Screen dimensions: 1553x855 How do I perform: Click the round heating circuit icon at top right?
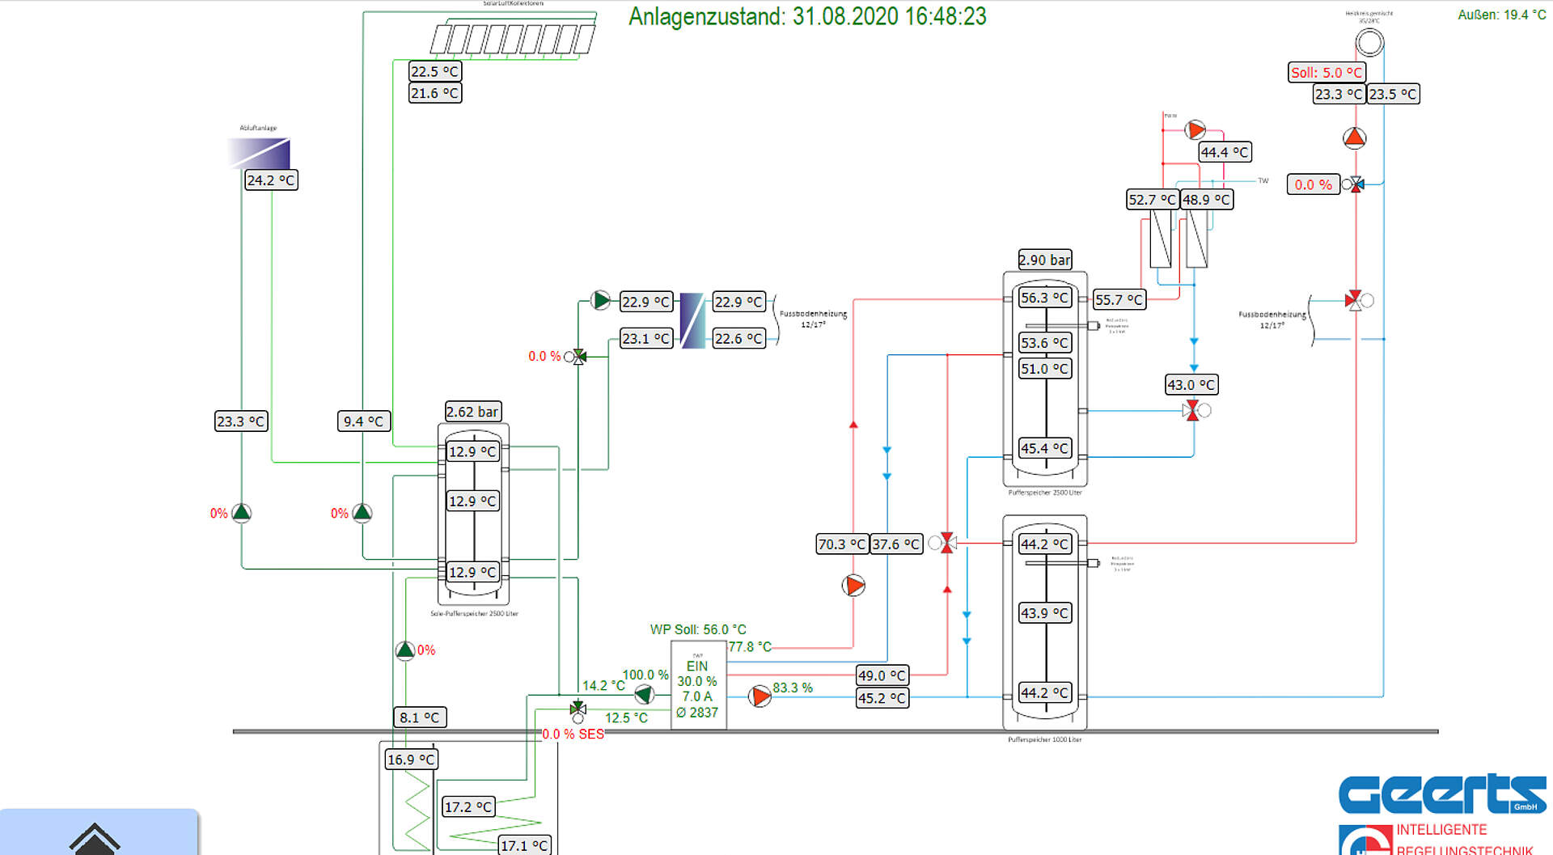pyautogui.click(x=1369, y=42)
